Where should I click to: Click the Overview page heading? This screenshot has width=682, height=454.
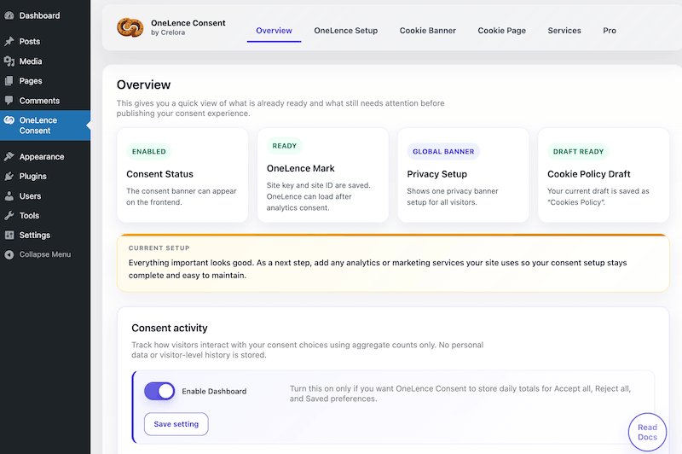click(x=143, y=84)
